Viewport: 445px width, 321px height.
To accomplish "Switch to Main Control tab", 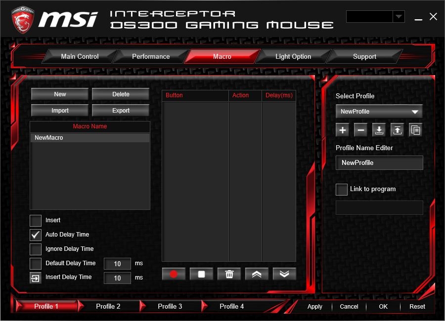I will point(80,56).
